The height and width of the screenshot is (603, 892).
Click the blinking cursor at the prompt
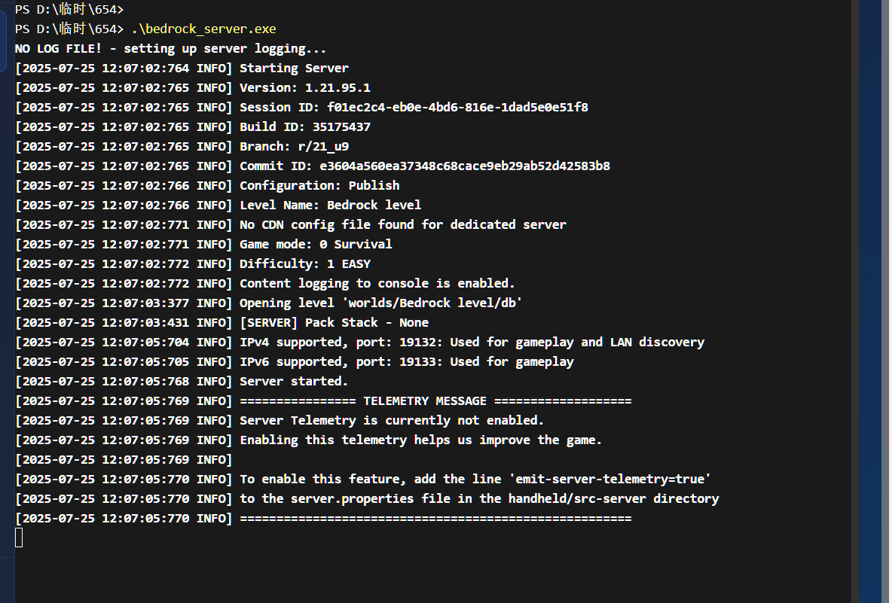19,538
